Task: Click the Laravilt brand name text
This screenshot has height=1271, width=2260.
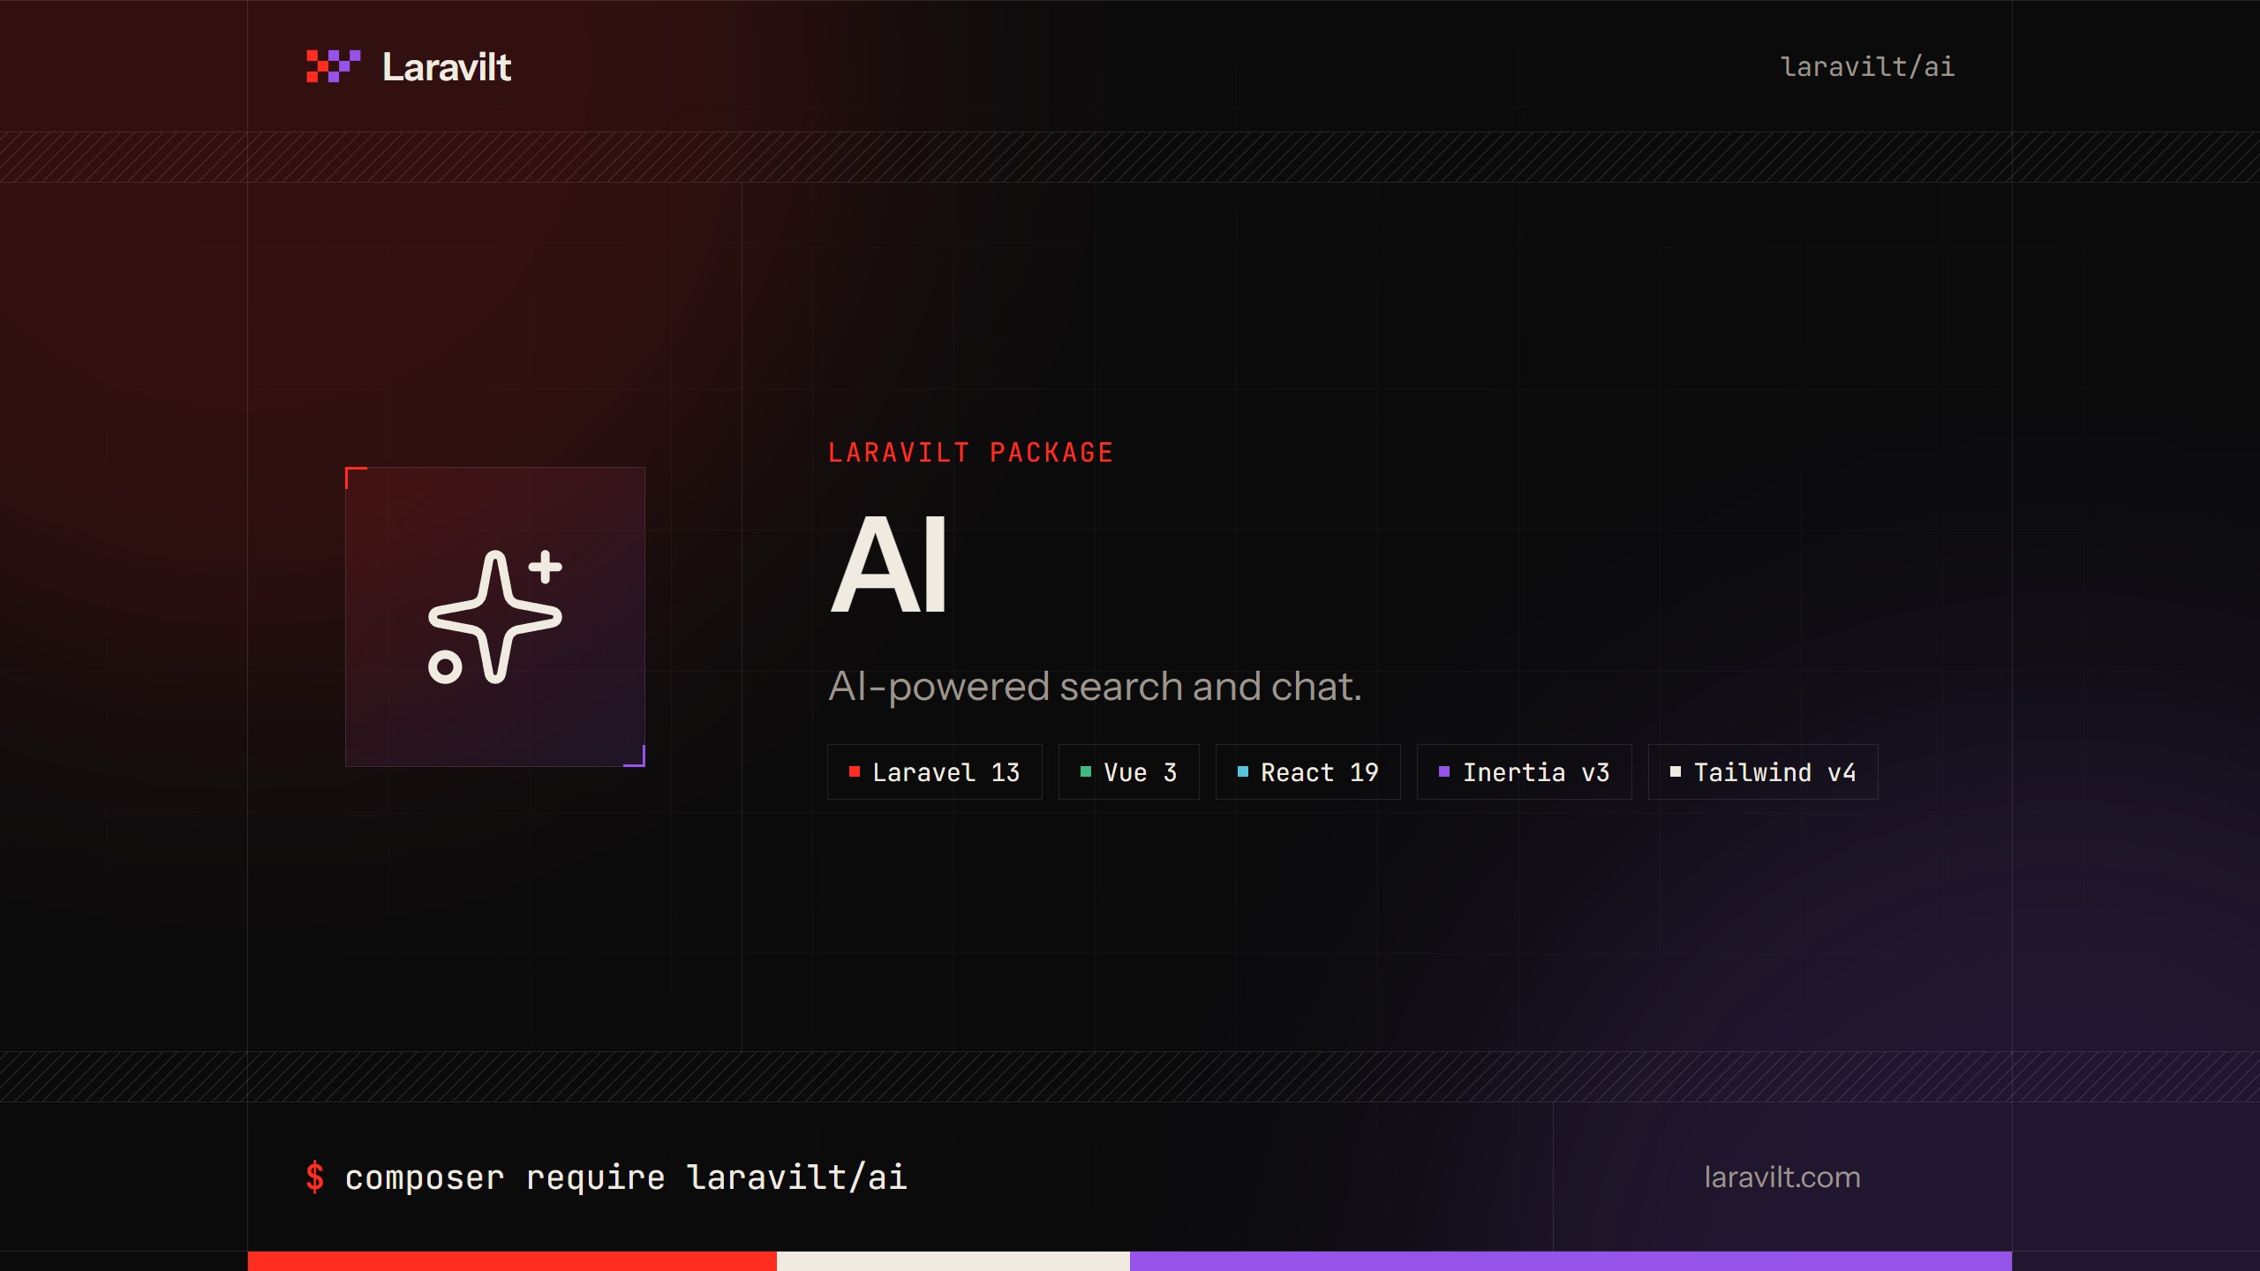Action: click(447, 67)
